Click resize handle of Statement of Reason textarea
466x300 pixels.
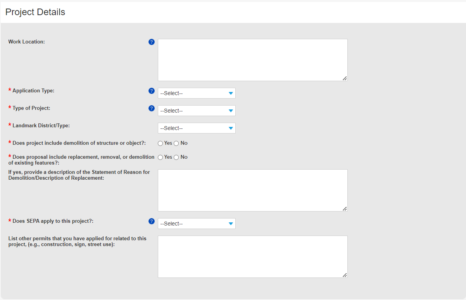[x=345, y=208]
